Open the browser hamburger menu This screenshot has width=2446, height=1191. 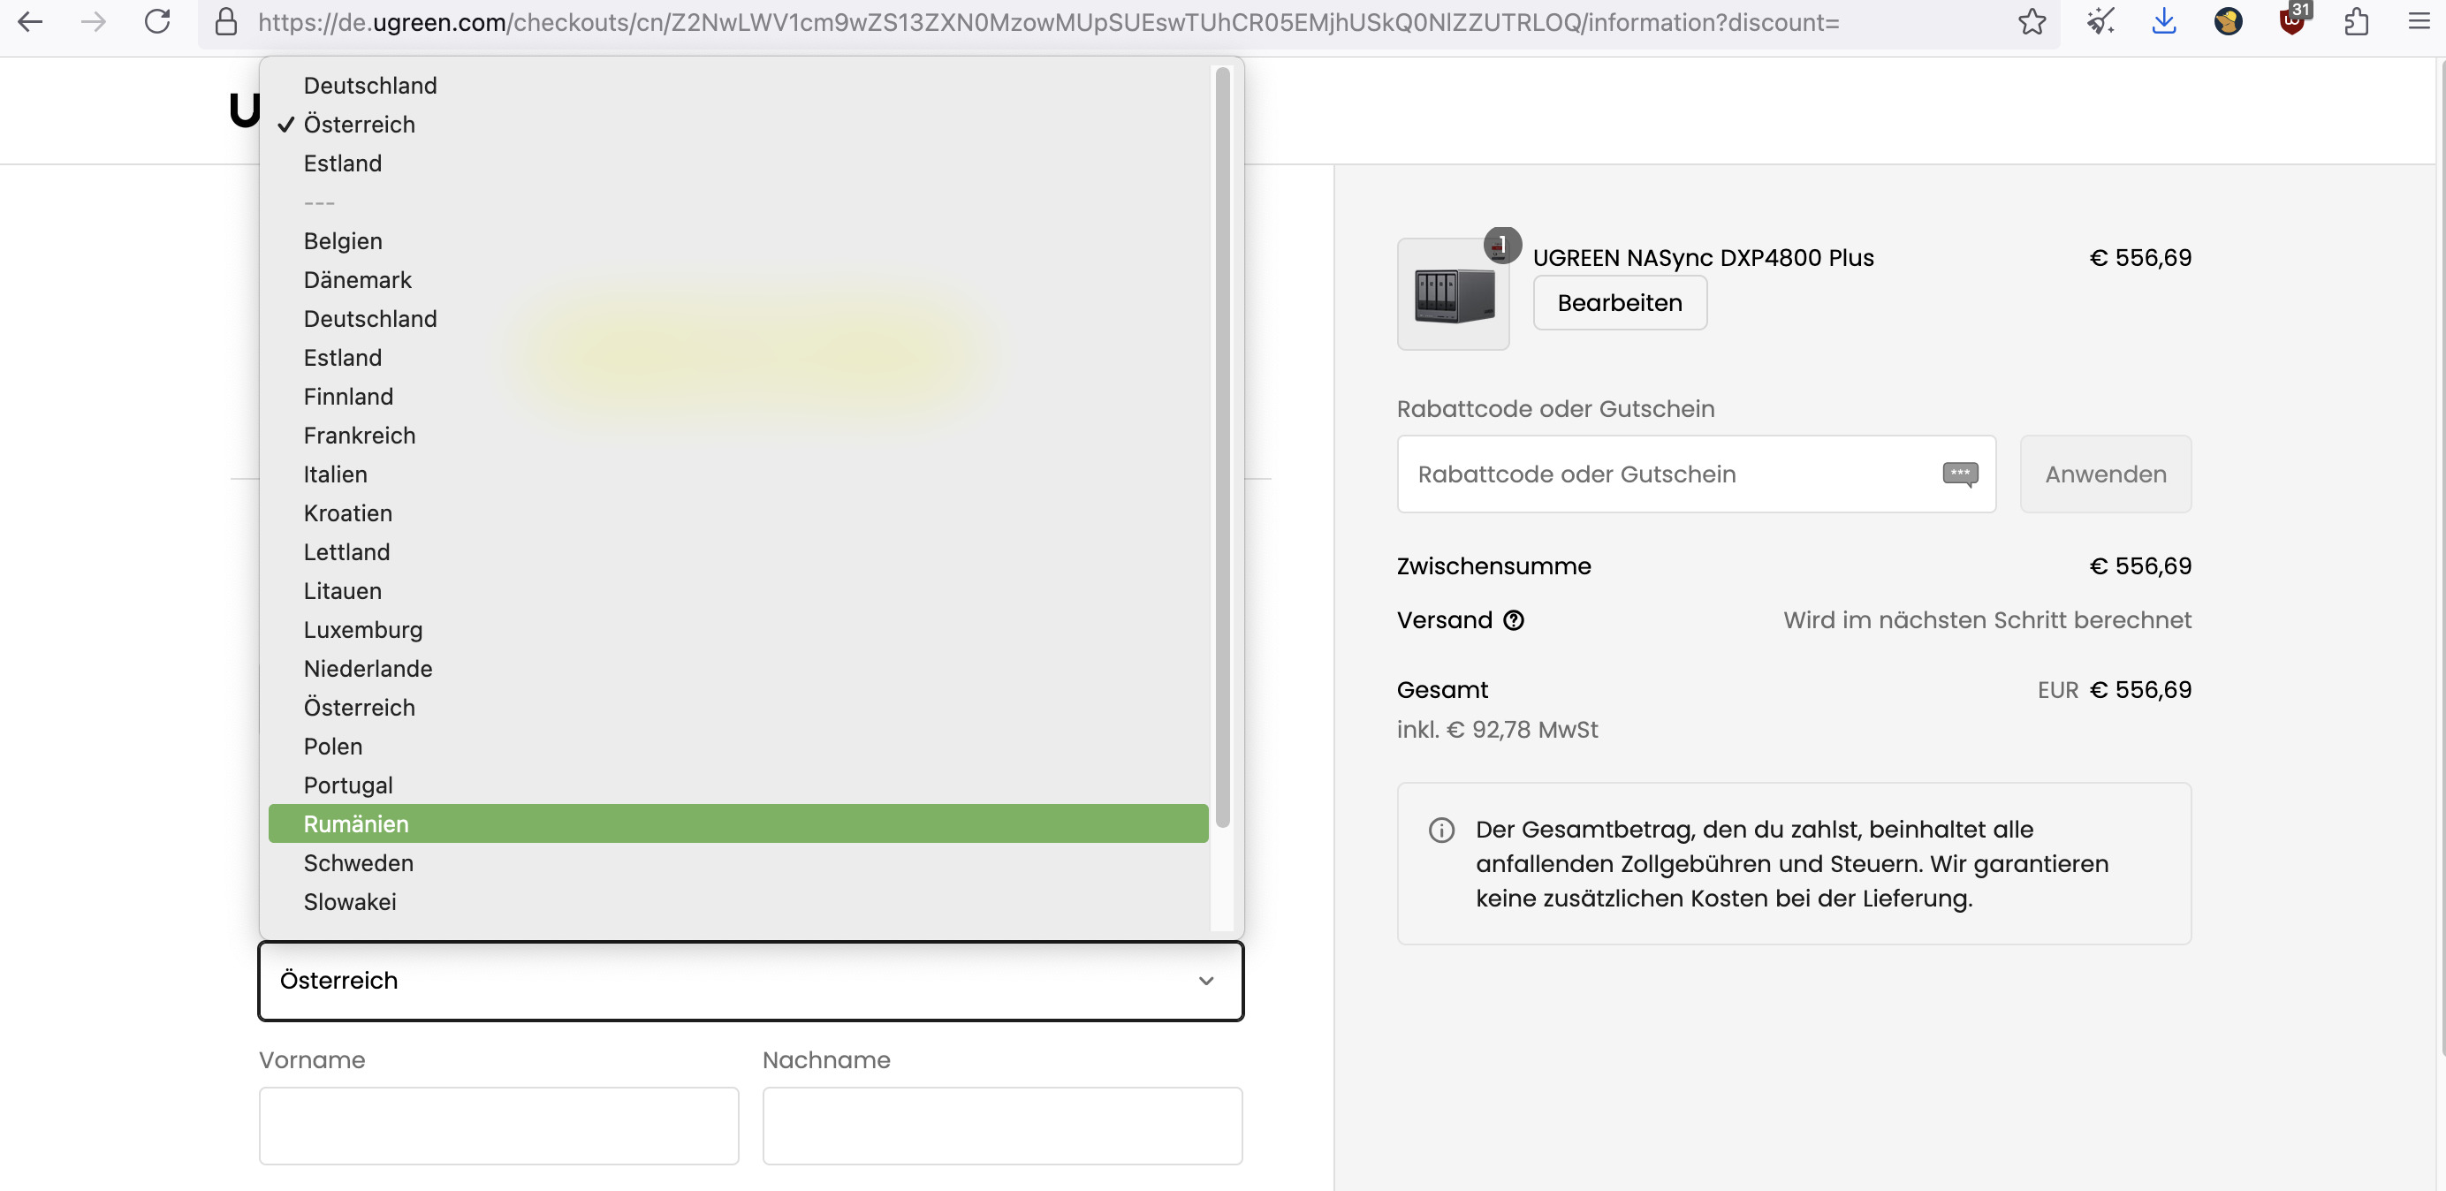coord(2419,22)
